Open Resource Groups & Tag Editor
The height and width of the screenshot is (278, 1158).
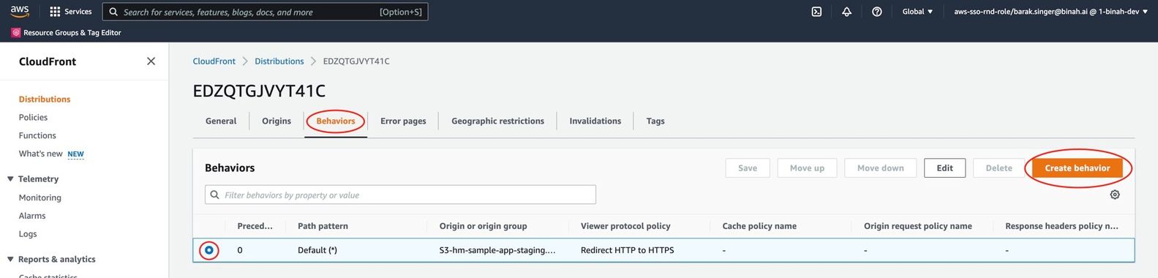[66, 33]
